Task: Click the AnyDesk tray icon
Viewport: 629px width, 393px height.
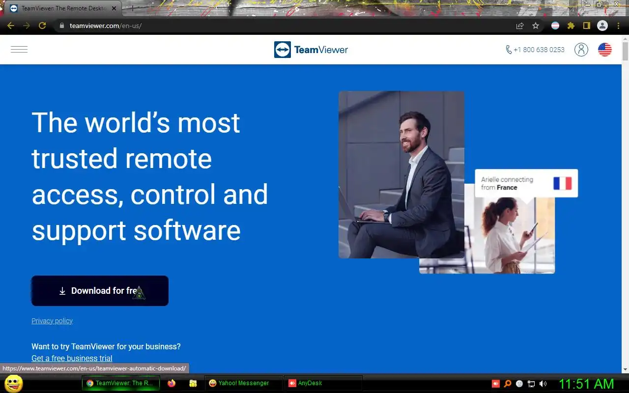Action: [496, 384]
